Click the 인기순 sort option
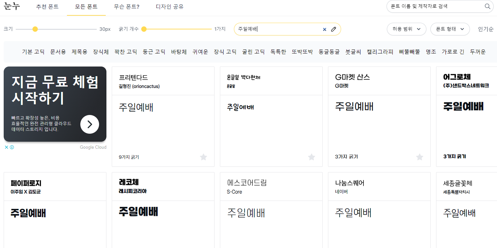497x248 pixels. click(x=486, y=29)
